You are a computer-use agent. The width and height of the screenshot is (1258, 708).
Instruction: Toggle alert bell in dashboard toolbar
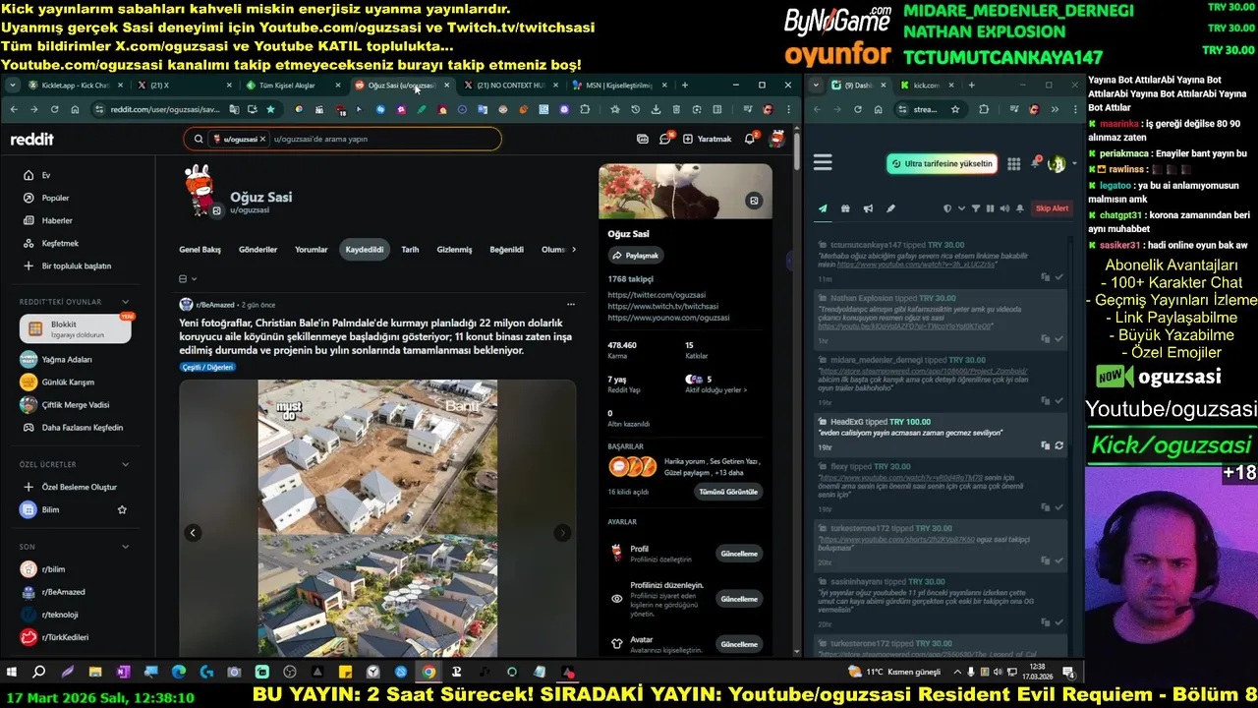click(1020, 208)
